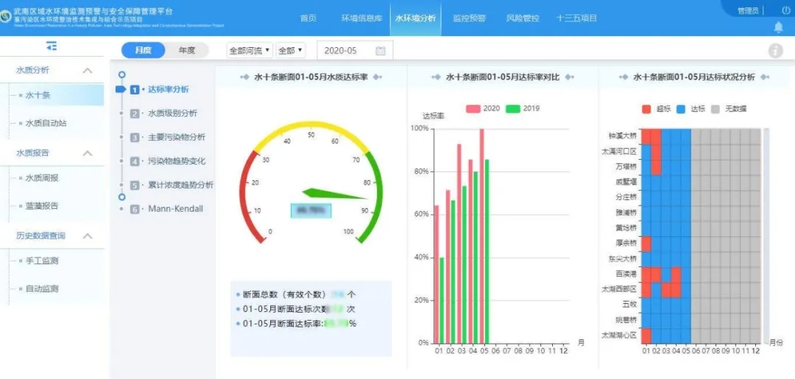Switch to 年度 yearly view
This screenshot has height=379, width=795.
coord(187,50)
